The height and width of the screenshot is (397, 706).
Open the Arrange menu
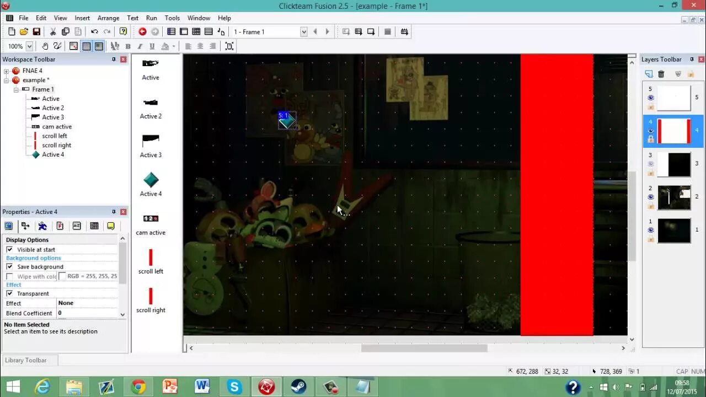pos(108,18)
